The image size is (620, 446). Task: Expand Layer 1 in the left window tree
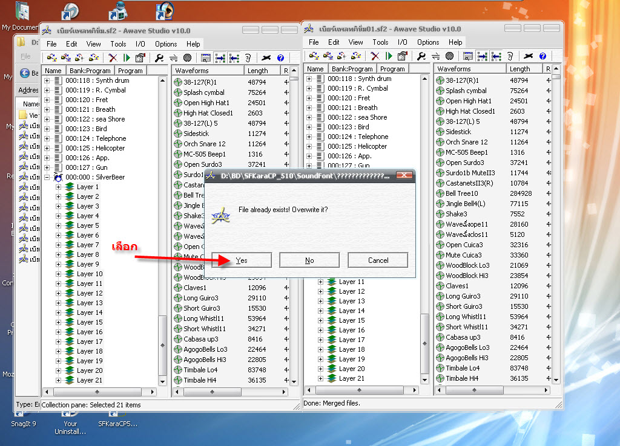coord(59,187)
